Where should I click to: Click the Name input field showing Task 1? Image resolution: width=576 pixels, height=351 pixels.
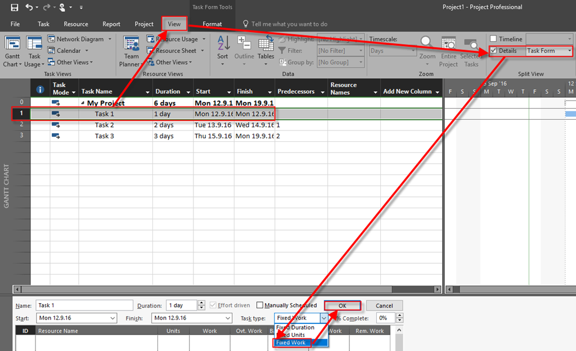click(x=84, y=305)
